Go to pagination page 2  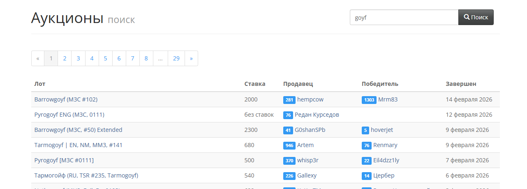(65, 58)
